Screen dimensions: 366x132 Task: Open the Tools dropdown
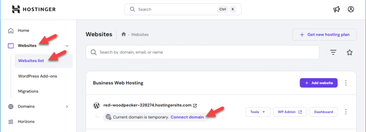pyautogui.click(x=258, y=112)
